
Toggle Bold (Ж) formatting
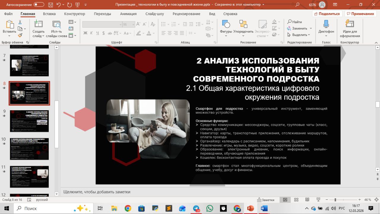[x=85, y=33]
